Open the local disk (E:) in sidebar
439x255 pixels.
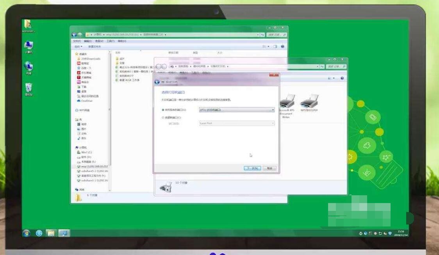point(86,162)
